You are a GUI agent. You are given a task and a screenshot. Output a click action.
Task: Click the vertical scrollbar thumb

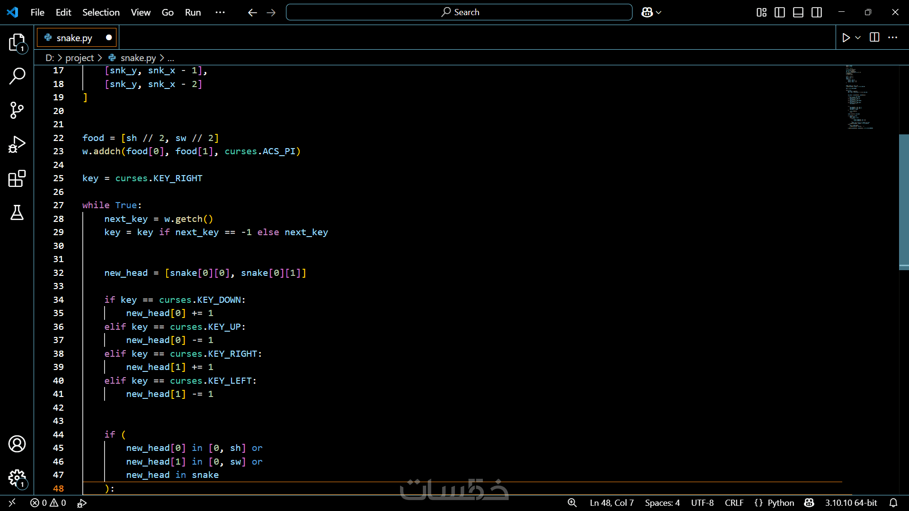coord(903,201)
